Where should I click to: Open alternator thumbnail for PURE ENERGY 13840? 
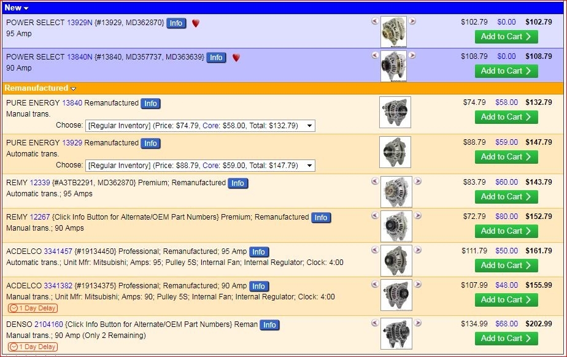coord(395,112)
